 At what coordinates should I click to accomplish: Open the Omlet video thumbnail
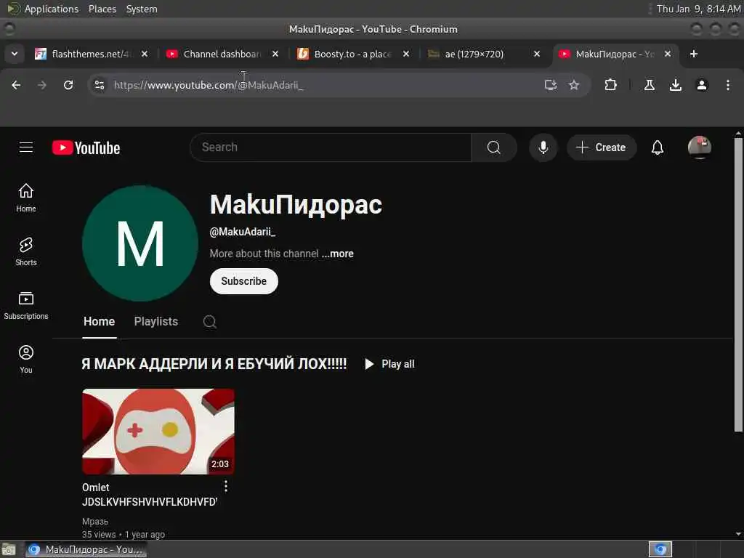pyautogui.click(x=158, y=432)
